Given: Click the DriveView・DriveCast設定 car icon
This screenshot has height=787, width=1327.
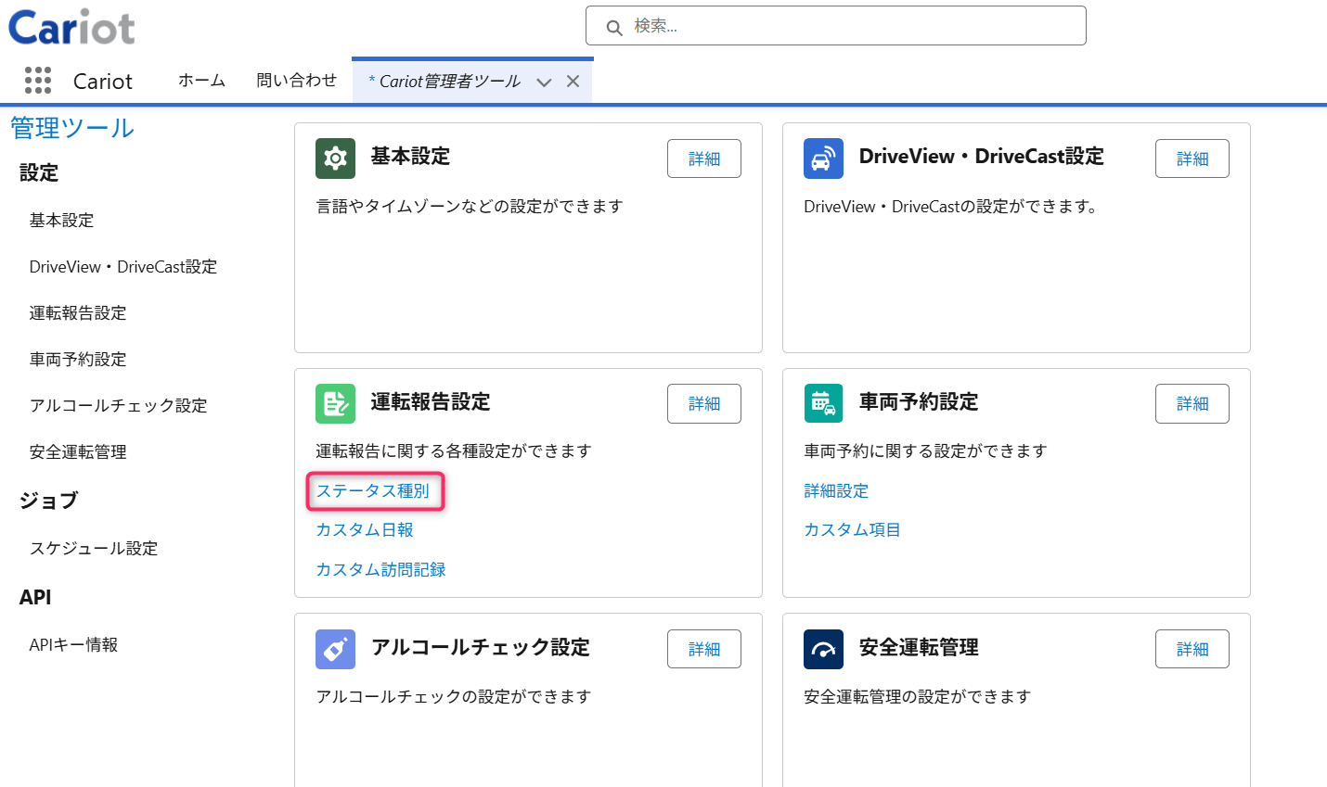Looking at the screenshot, I should (x=823, y=159).
